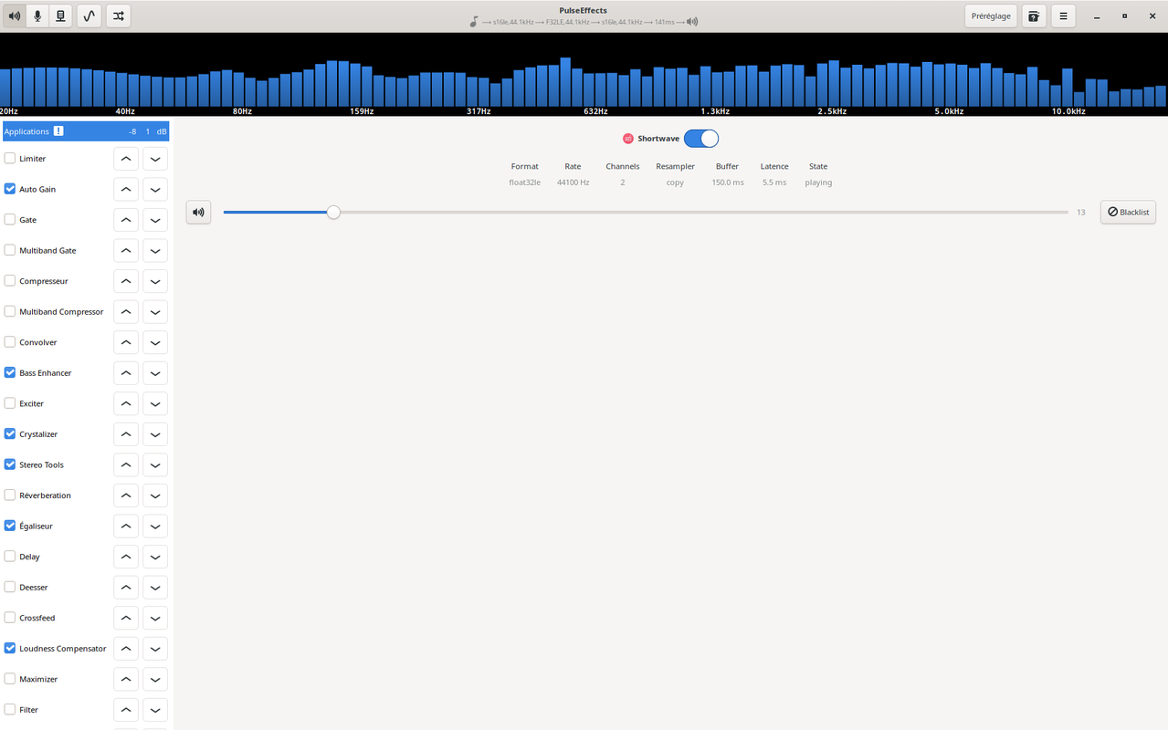The width and height of the screenshot is (1168, 730).
Task: Move Maximizer down
Action: pos(155,679)
